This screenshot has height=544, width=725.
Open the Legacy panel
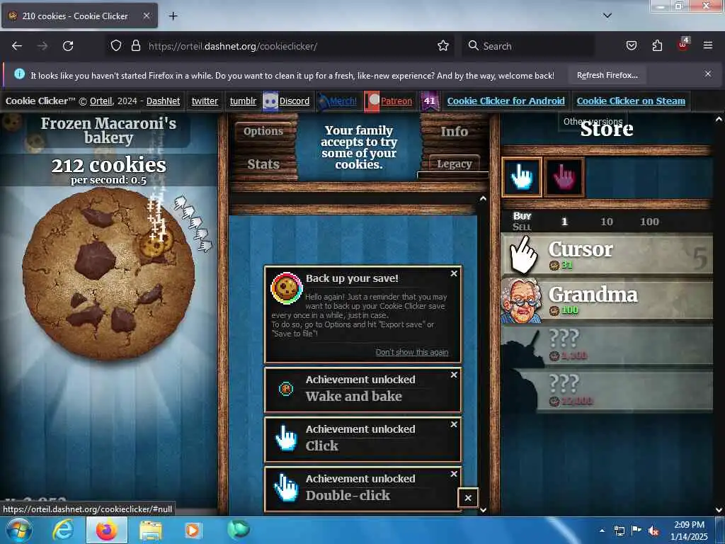(454, 164)
